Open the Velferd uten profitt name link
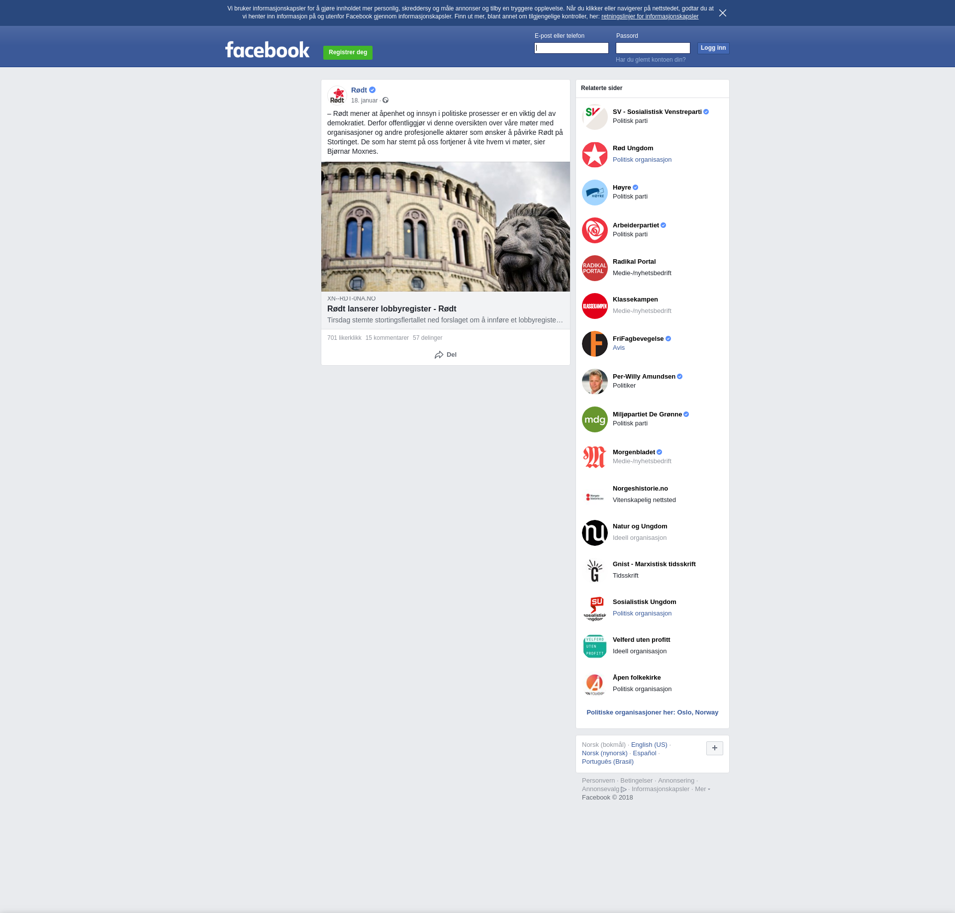This screenshot has width=955, height=913. pos(641,640)
